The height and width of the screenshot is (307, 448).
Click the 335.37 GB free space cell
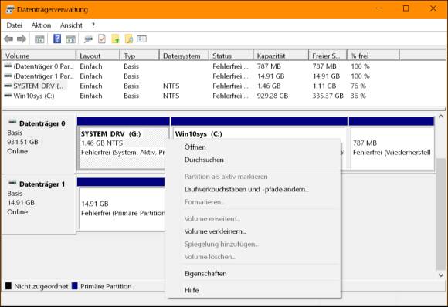click(328, 96)
